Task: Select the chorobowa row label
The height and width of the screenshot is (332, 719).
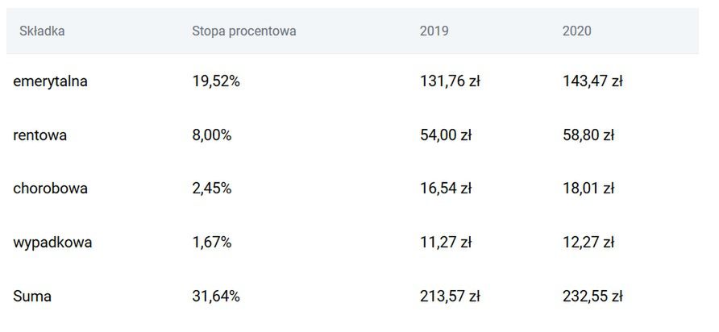Action: pyautogui.click(x=50, y=189)
